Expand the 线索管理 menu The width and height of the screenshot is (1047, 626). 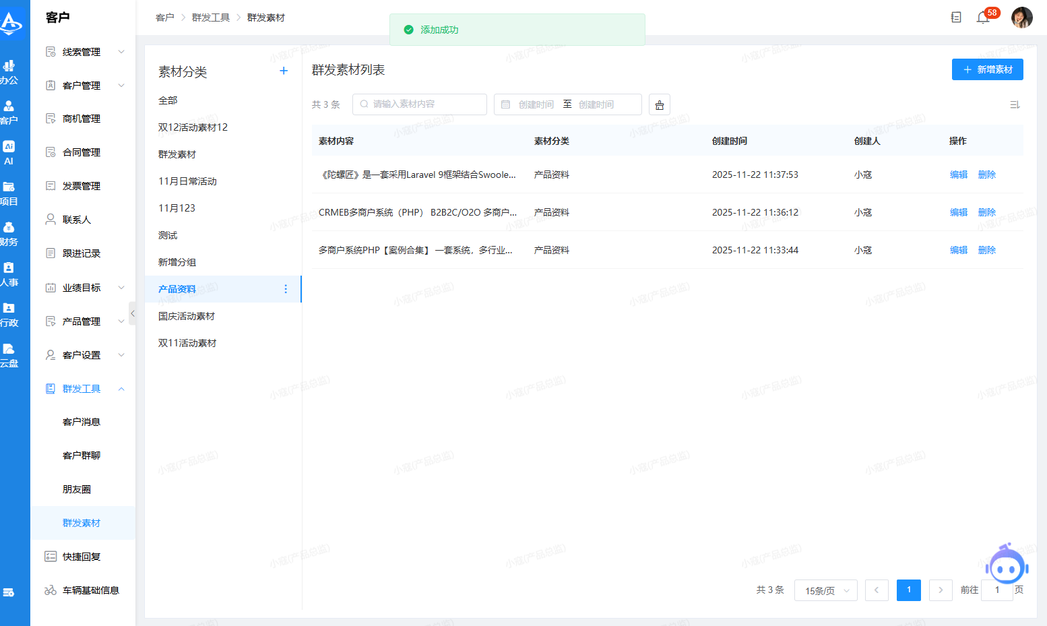84,52
